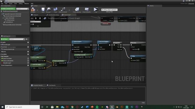
Task: Select FollowCamera in the components tree
Action: (x=10, y=20)
